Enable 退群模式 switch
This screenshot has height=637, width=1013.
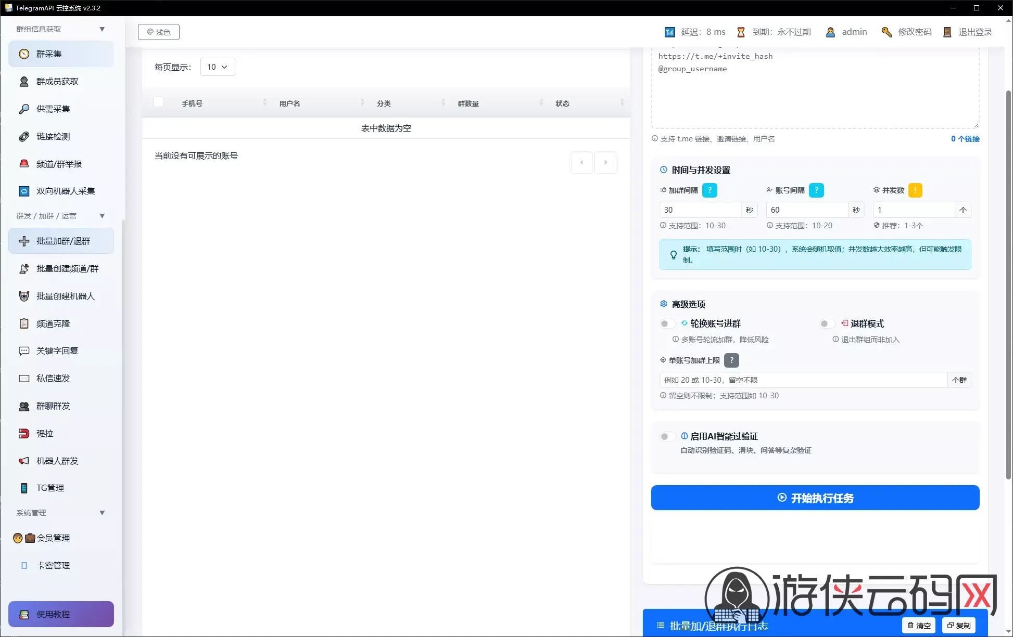point(827,324)
